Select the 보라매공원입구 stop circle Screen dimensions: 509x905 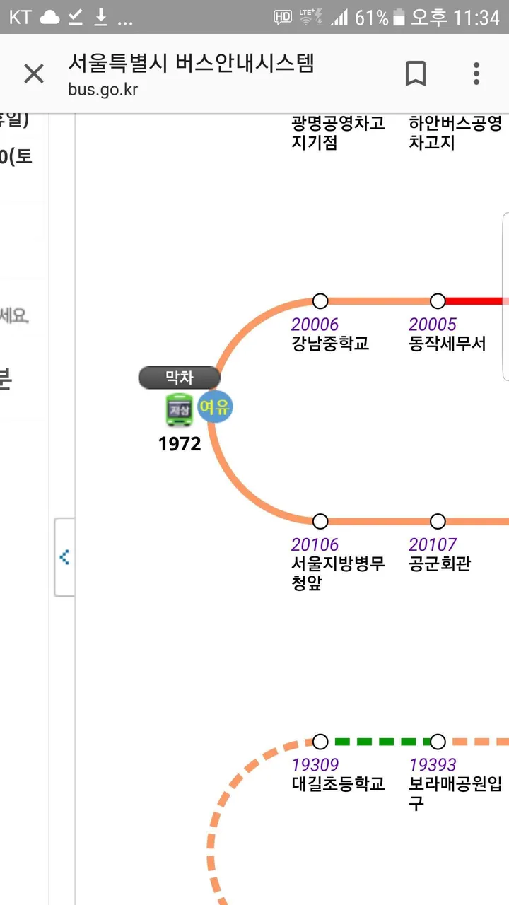[x=438, y=742]
